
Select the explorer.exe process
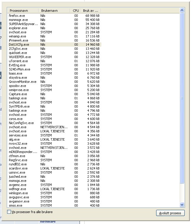click(54, 28)
